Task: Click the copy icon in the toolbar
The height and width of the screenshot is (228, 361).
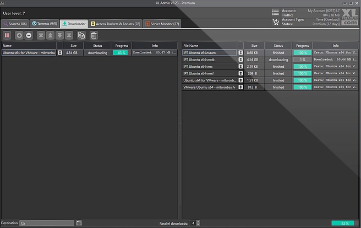Action: (81, 35)
